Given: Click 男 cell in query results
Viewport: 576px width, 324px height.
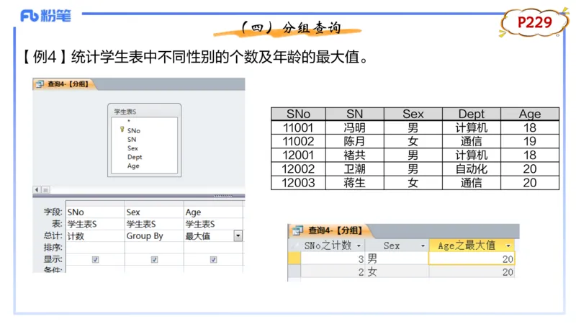Looking at the screenshot, I should pos(397,258).
